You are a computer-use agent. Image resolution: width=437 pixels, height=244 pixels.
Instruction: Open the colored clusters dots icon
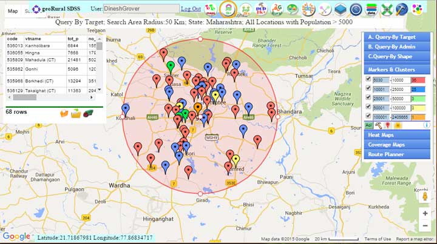pyautogui.click(x=417, y=10)
